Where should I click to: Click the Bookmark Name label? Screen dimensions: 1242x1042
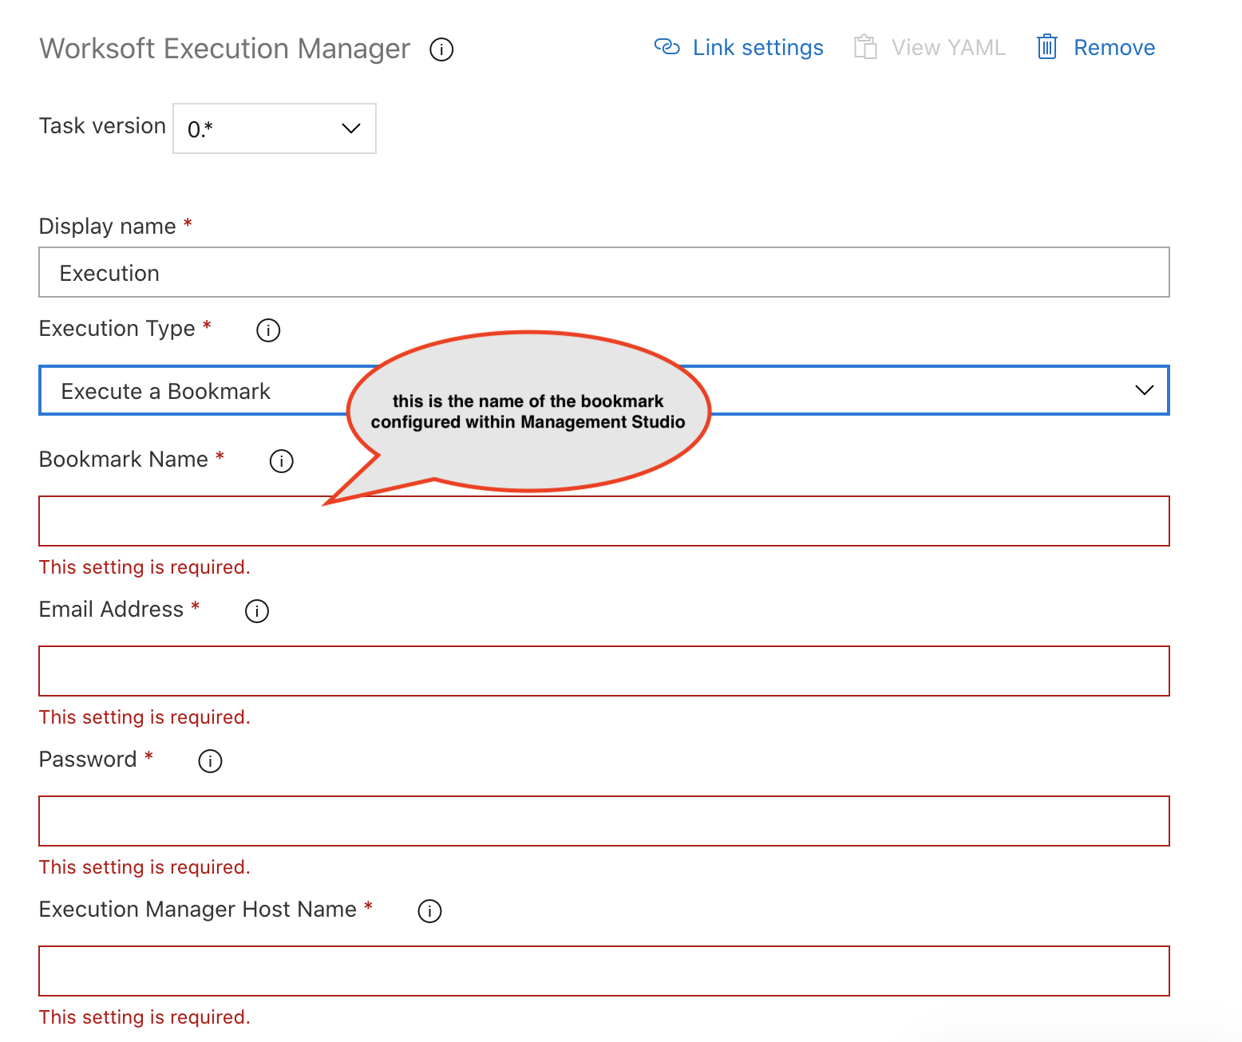pyautogui.click(x=124, y=460)
